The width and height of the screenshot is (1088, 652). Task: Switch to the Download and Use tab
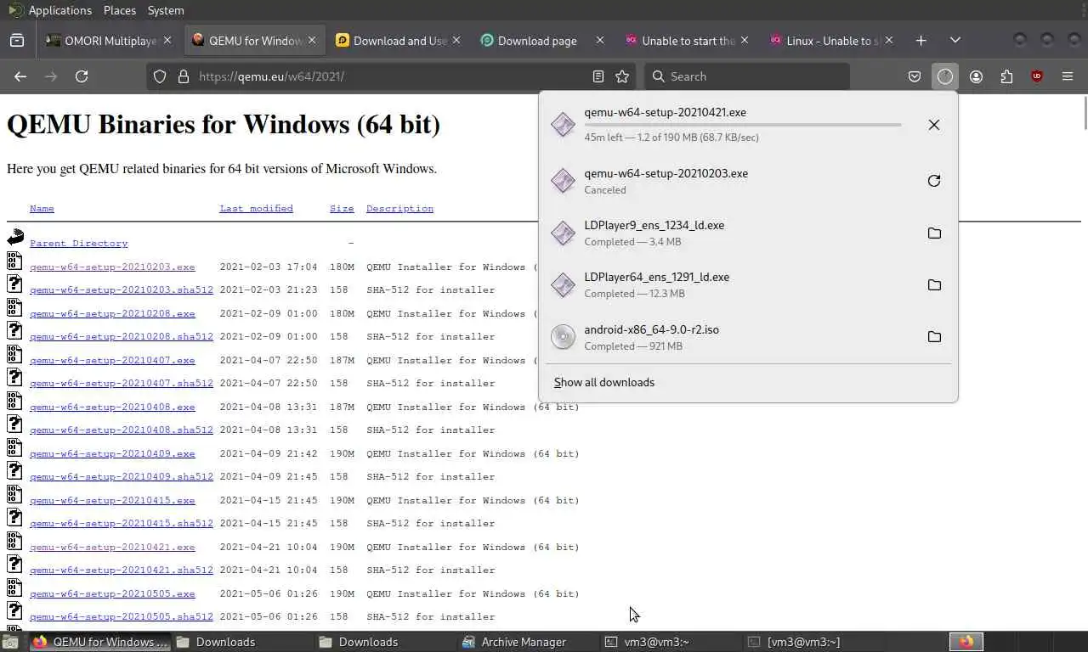point(399,40)
